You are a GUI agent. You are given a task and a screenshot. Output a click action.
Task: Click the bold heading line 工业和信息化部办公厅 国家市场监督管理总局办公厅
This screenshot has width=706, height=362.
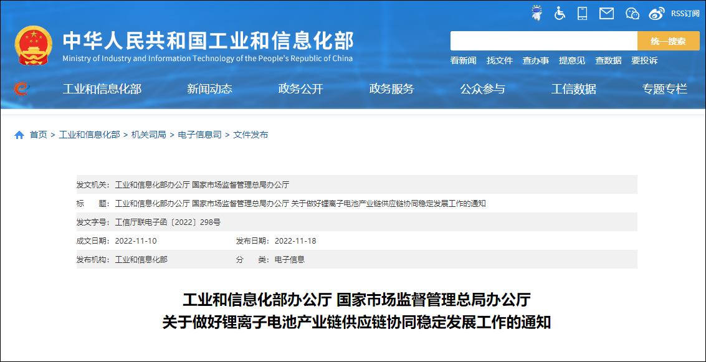click(x=357, y=299)
